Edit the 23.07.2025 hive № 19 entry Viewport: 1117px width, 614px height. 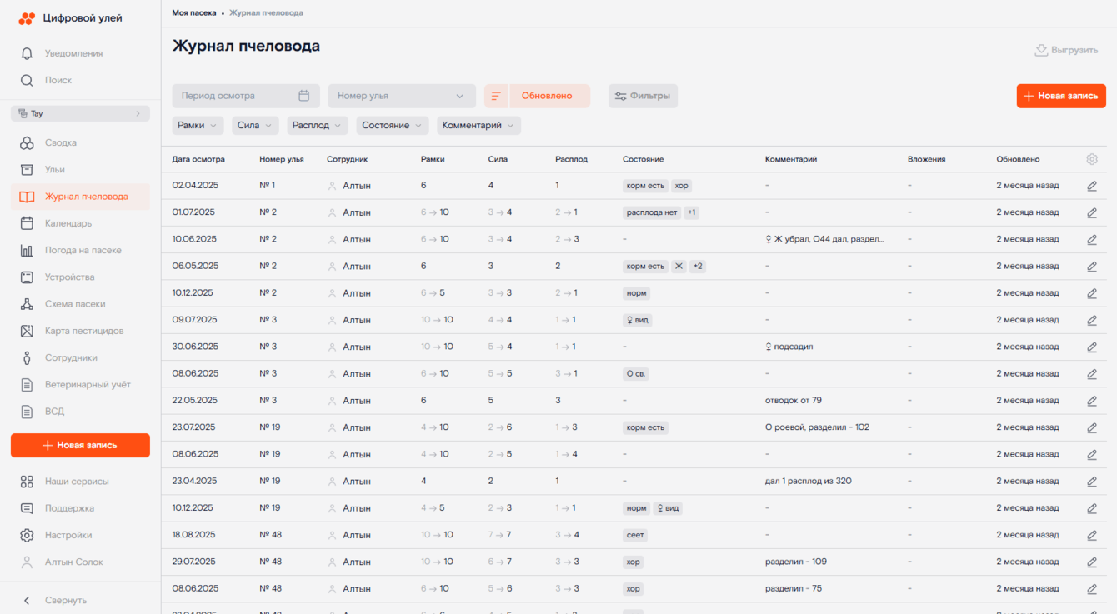[x=1092, y=427]
